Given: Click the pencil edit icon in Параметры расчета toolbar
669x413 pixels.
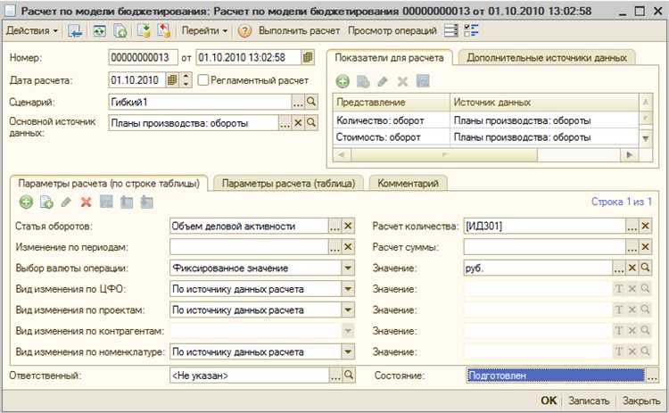Looking at the screenshot, I should coord(66,202).
